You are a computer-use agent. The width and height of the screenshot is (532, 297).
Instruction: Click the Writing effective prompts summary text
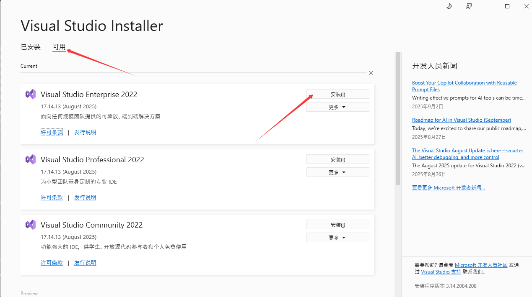(x=469, y=98)
